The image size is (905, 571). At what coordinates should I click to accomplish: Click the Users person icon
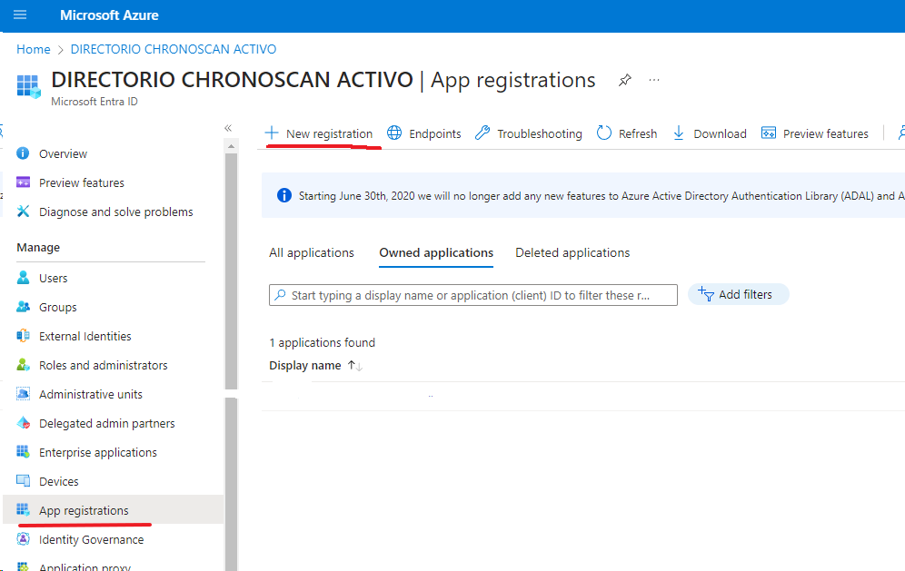click(23, 278)
